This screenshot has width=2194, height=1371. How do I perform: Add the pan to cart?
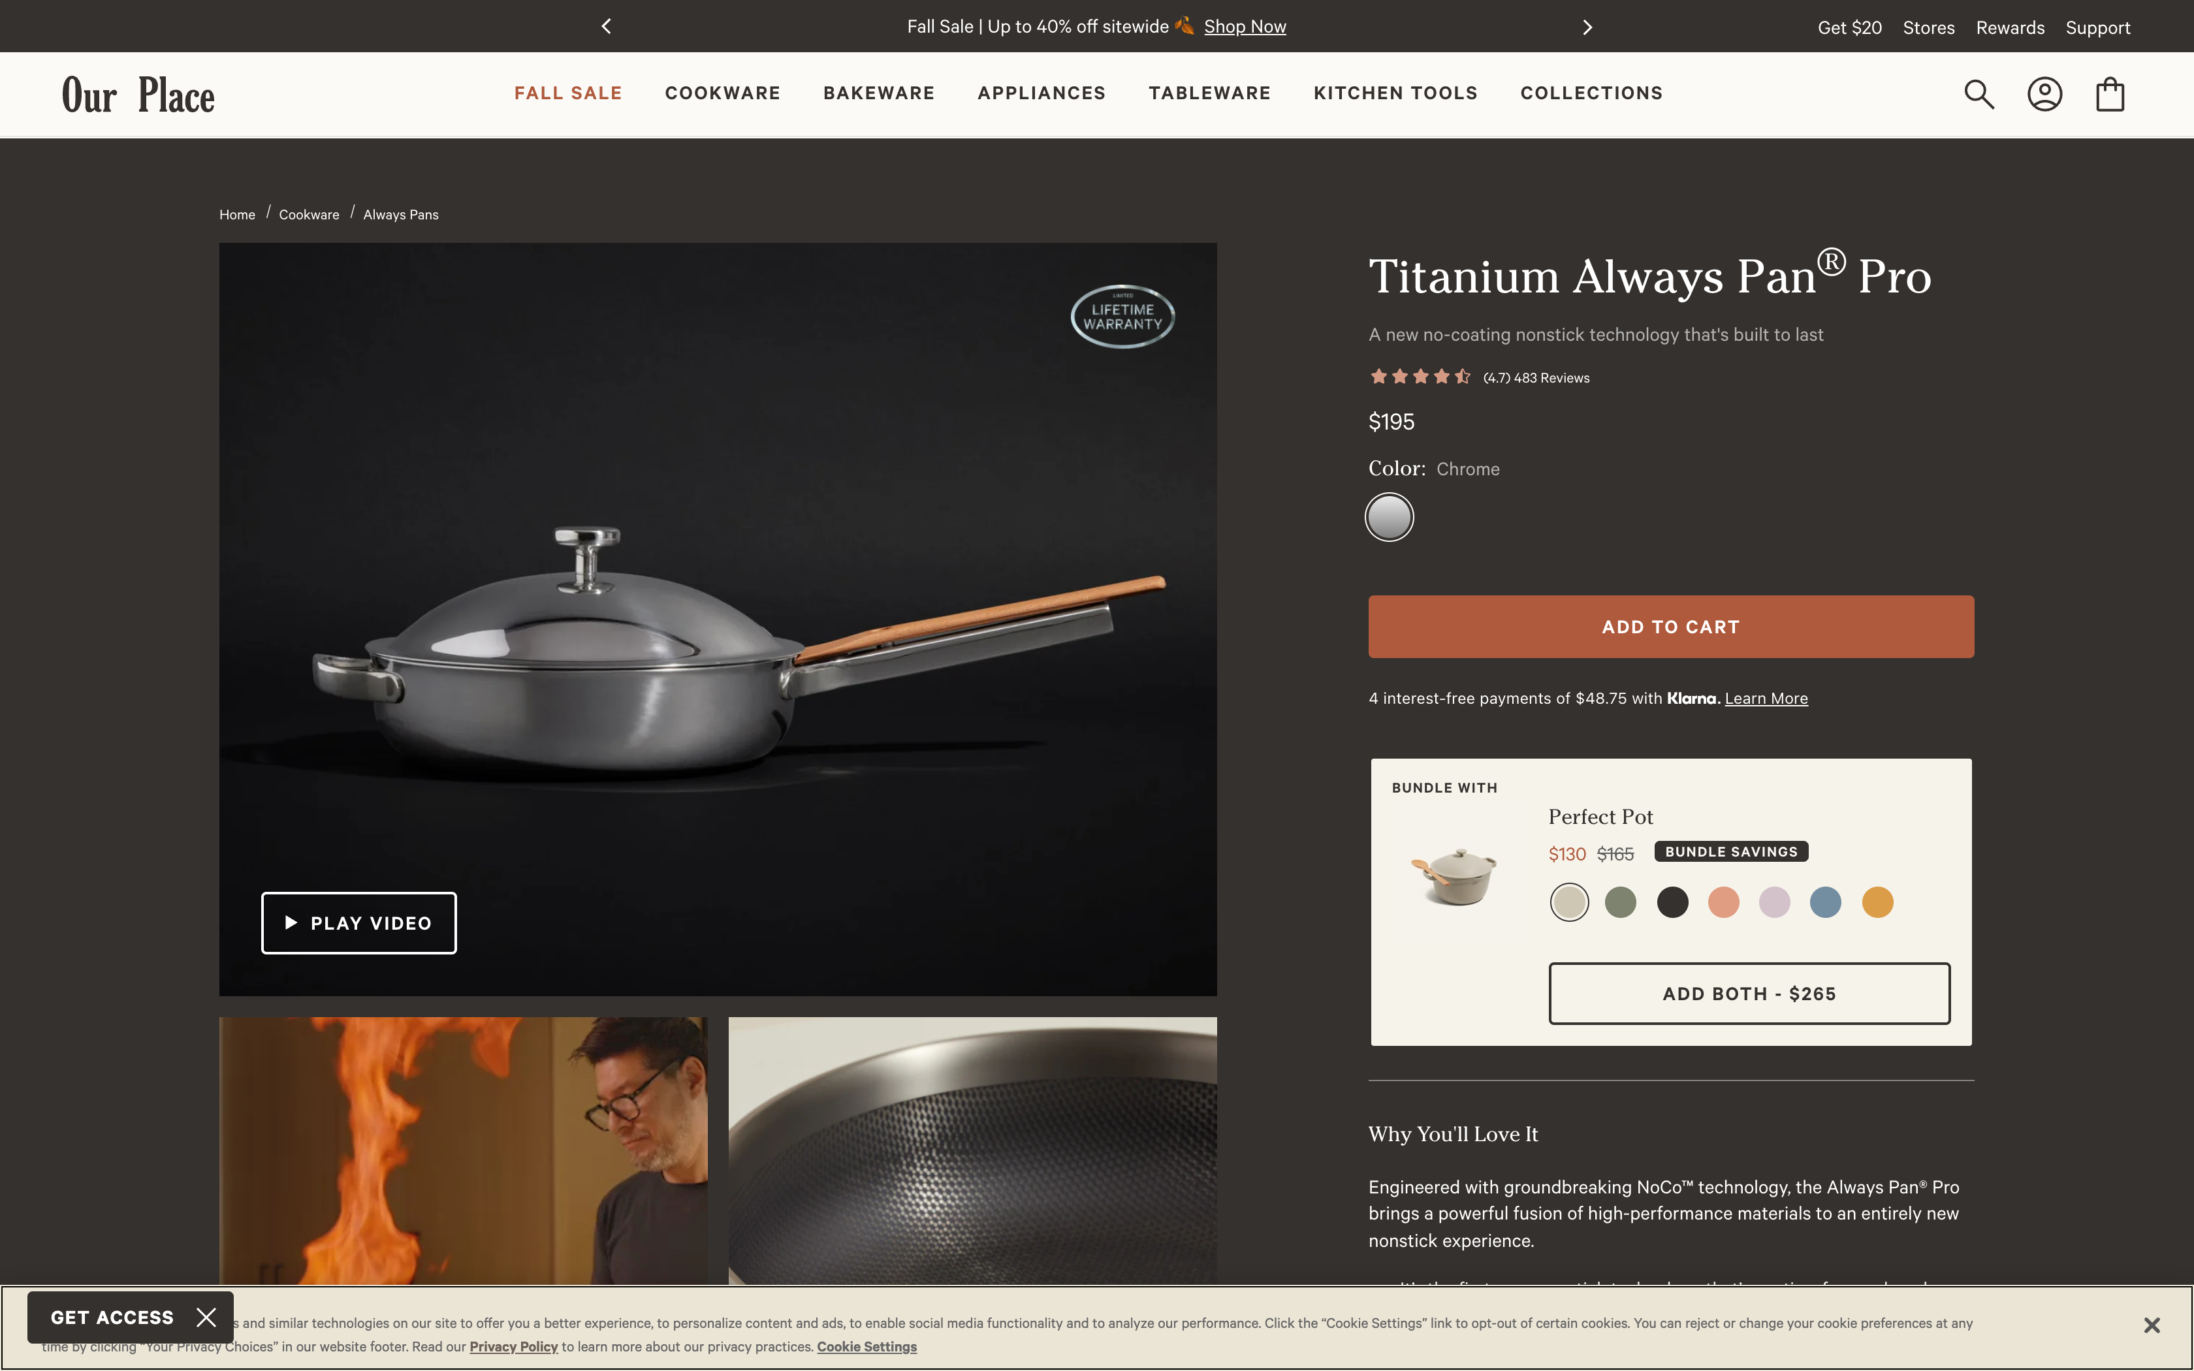pyautogui.click(x=1671, y=627)
